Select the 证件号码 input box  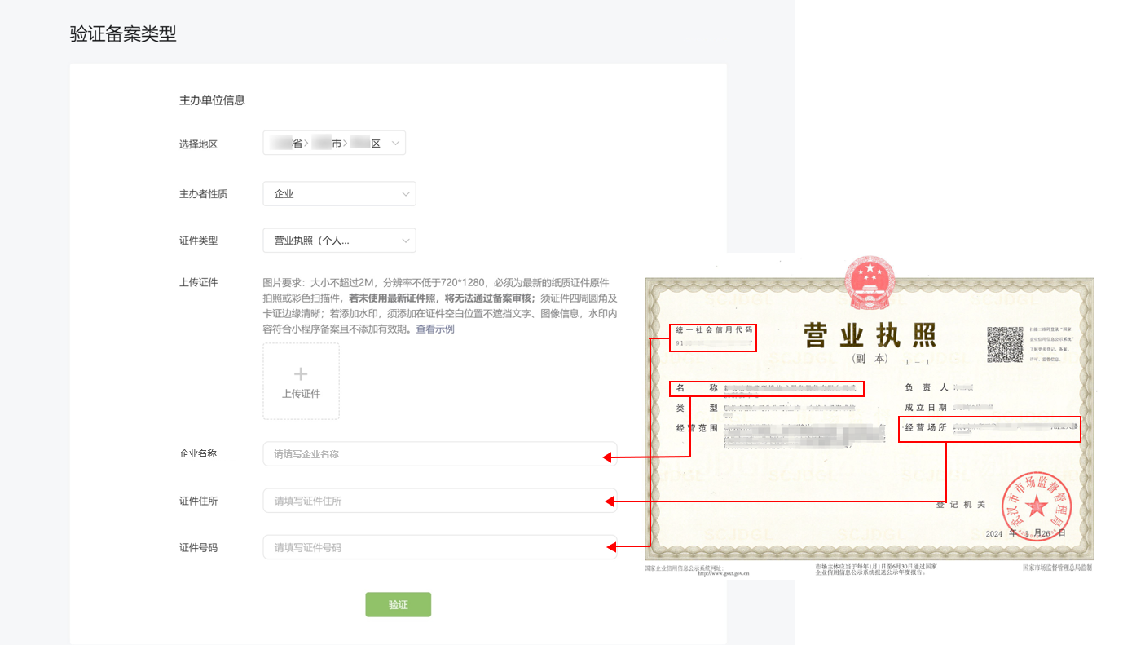(439, 547)
